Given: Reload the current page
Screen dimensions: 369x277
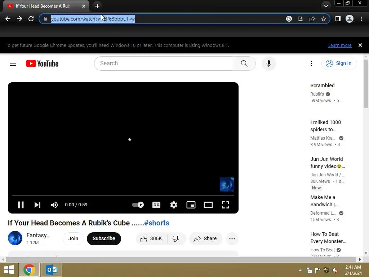Looking at the screenshot, I should pyautogui.click(x=31, y=19).
